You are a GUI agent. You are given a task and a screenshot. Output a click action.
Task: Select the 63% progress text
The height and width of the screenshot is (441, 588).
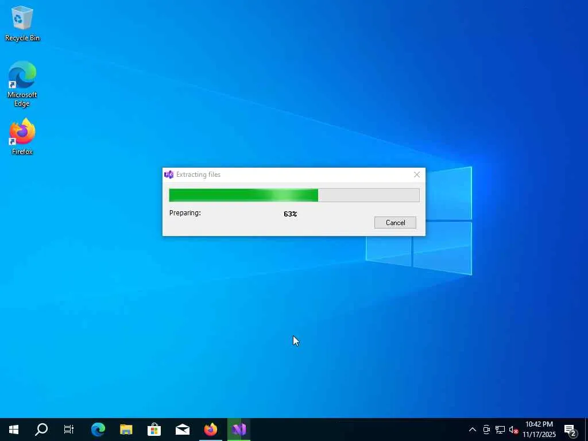[290, 214]
